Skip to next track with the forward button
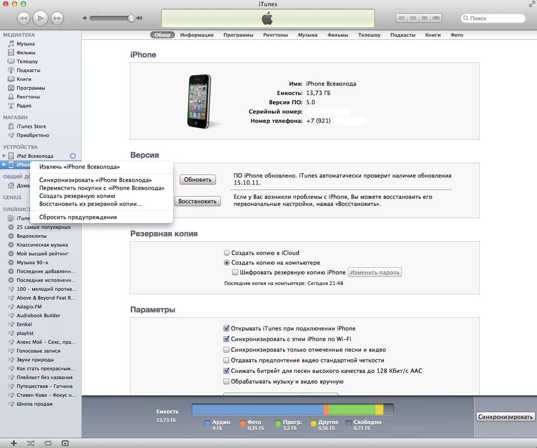Screen dimensions: 537x448 (x=57, y=18)
